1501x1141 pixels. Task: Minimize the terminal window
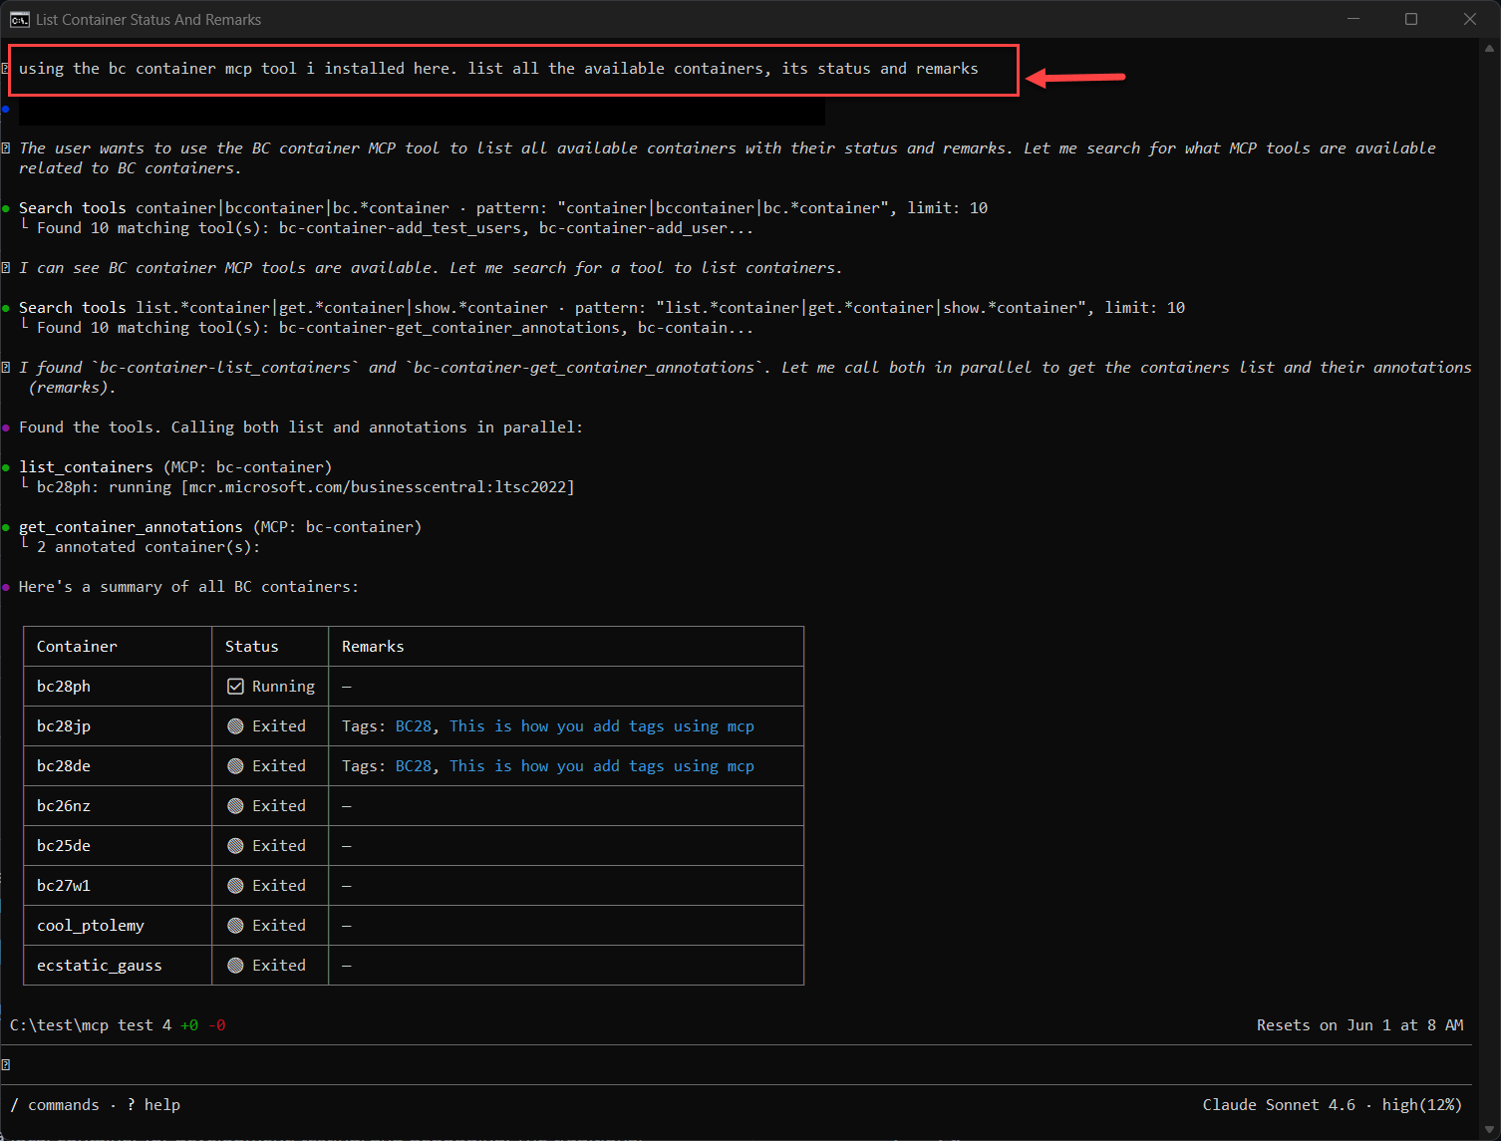pyautogui.click(x=1353, y=19)
